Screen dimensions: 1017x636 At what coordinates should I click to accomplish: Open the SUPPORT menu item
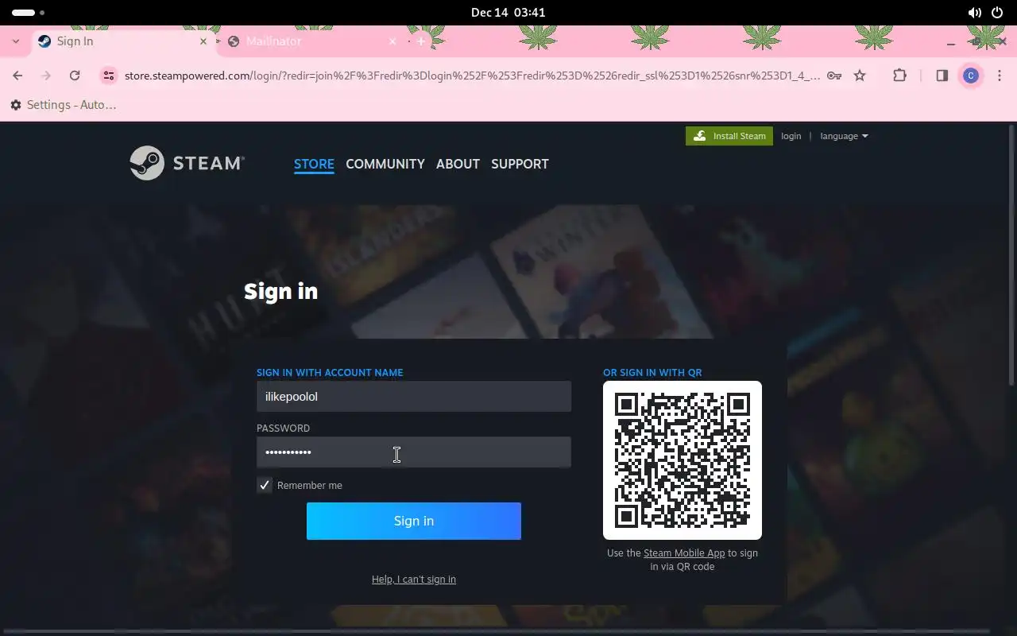520,164
